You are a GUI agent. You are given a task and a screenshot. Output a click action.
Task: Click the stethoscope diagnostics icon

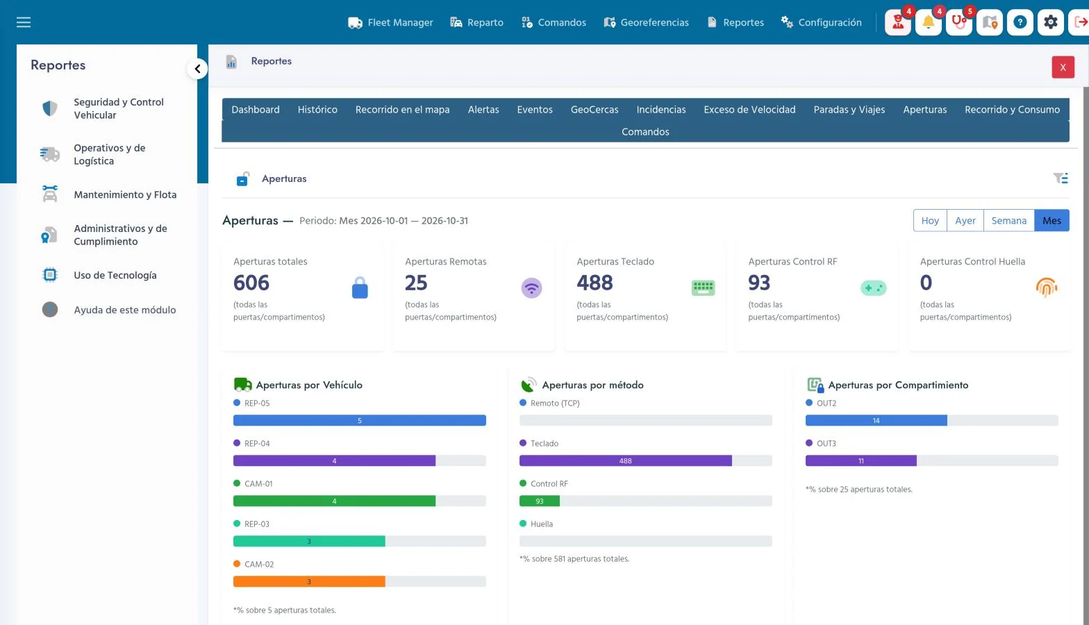(x=959, y=22)
